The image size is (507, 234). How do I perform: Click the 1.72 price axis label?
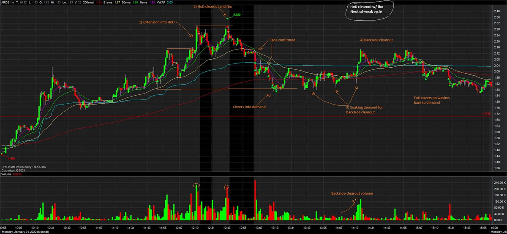[496, 114]
